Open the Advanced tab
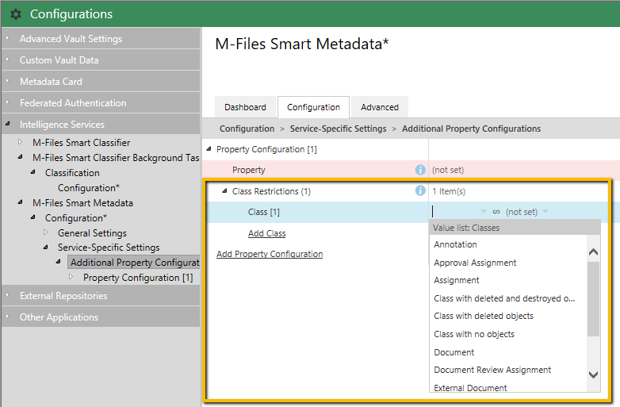This screenshot has width=620, height=407. tap(380, 107)
